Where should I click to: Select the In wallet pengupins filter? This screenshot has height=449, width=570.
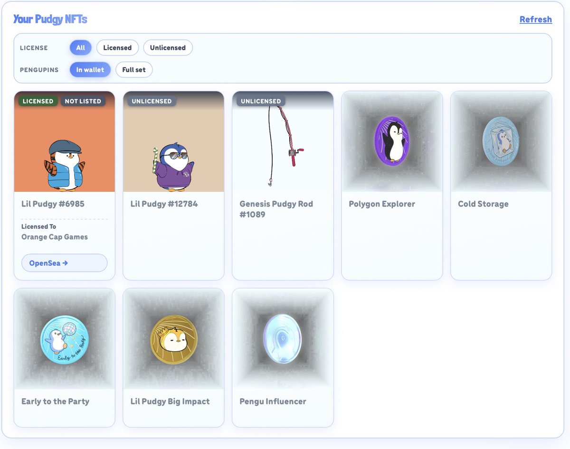tap(90, 70)
